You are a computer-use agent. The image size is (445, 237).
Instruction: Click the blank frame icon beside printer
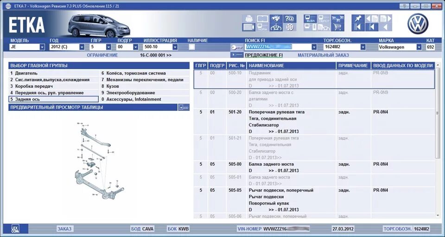262,19
